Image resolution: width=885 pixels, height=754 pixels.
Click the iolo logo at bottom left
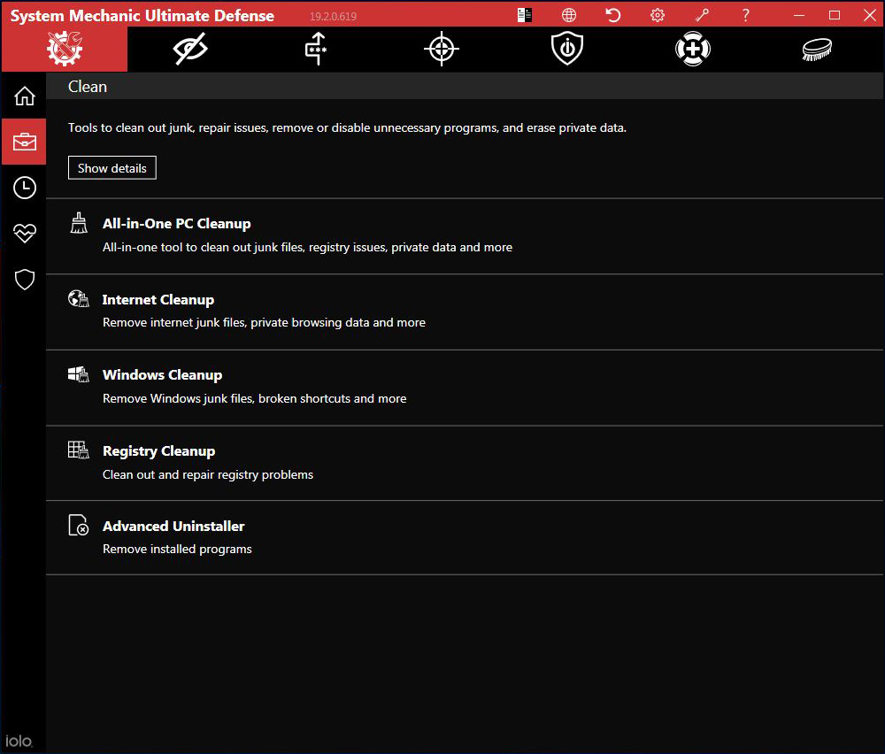(19, 741)
